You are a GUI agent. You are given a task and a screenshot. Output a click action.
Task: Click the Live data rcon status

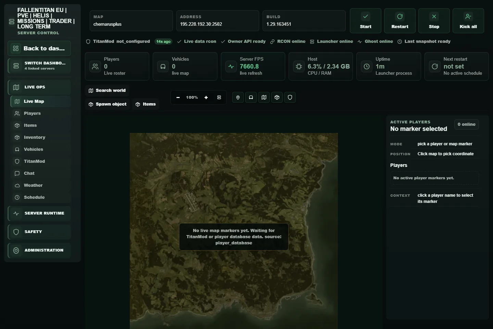pyautogui.click(x=197, y=41)
